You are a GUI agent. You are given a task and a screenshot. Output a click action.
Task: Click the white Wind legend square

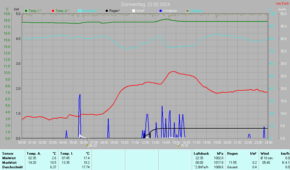click(134, 11)
